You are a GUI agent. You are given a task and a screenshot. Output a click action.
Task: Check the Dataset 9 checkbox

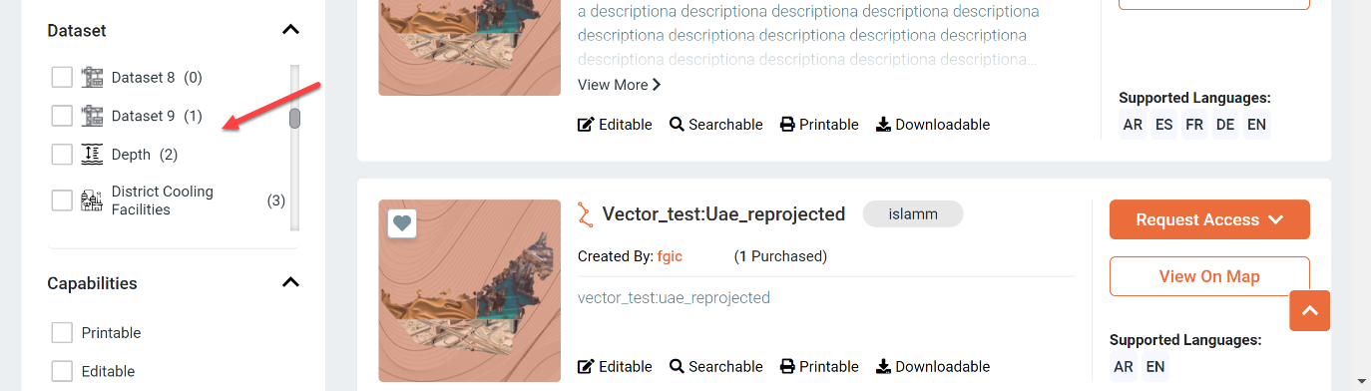pyautogui.click(x=62, y=116)
